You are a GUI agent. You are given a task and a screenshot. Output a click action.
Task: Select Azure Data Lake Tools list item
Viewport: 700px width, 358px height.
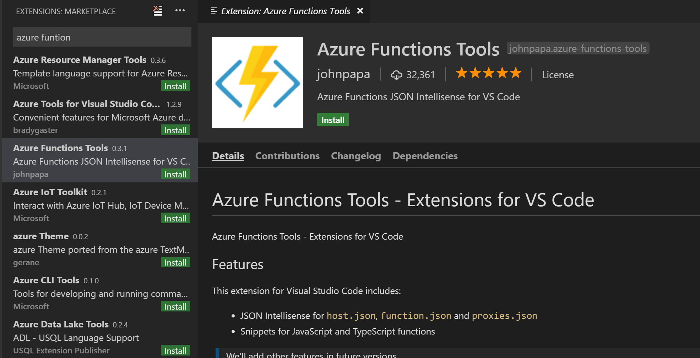click(x=100, y=337)
